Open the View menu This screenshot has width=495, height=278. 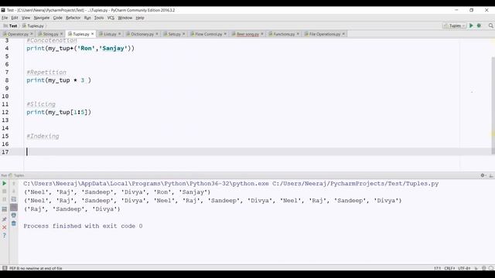(x=26, y=18)
